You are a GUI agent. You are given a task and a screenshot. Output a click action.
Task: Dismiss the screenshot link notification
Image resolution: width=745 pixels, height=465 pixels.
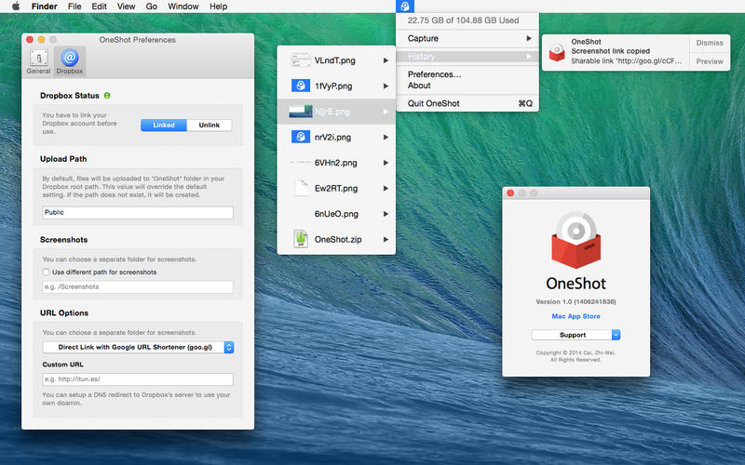click(710, 43)
